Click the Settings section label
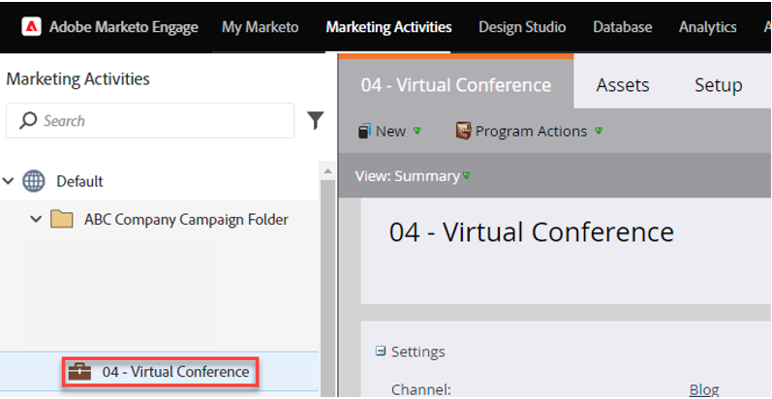772x399 pixels. (417, 352)
